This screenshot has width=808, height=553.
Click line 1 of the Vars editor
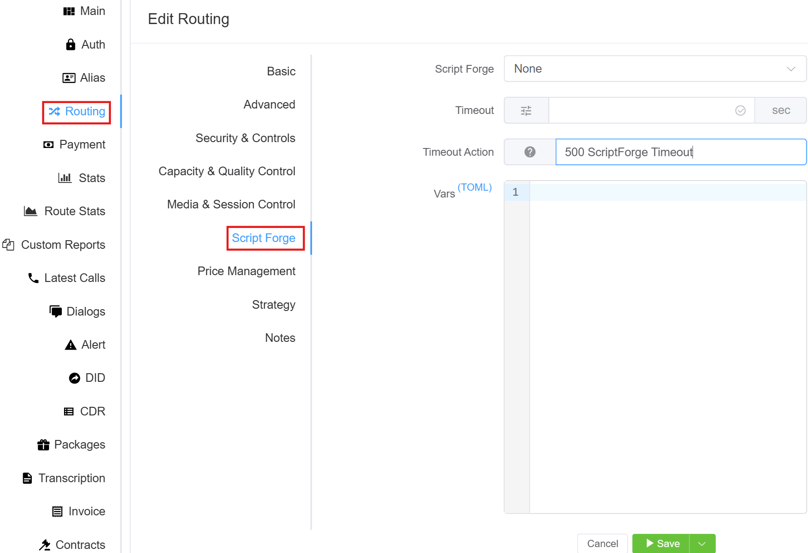tap(668, 192)
